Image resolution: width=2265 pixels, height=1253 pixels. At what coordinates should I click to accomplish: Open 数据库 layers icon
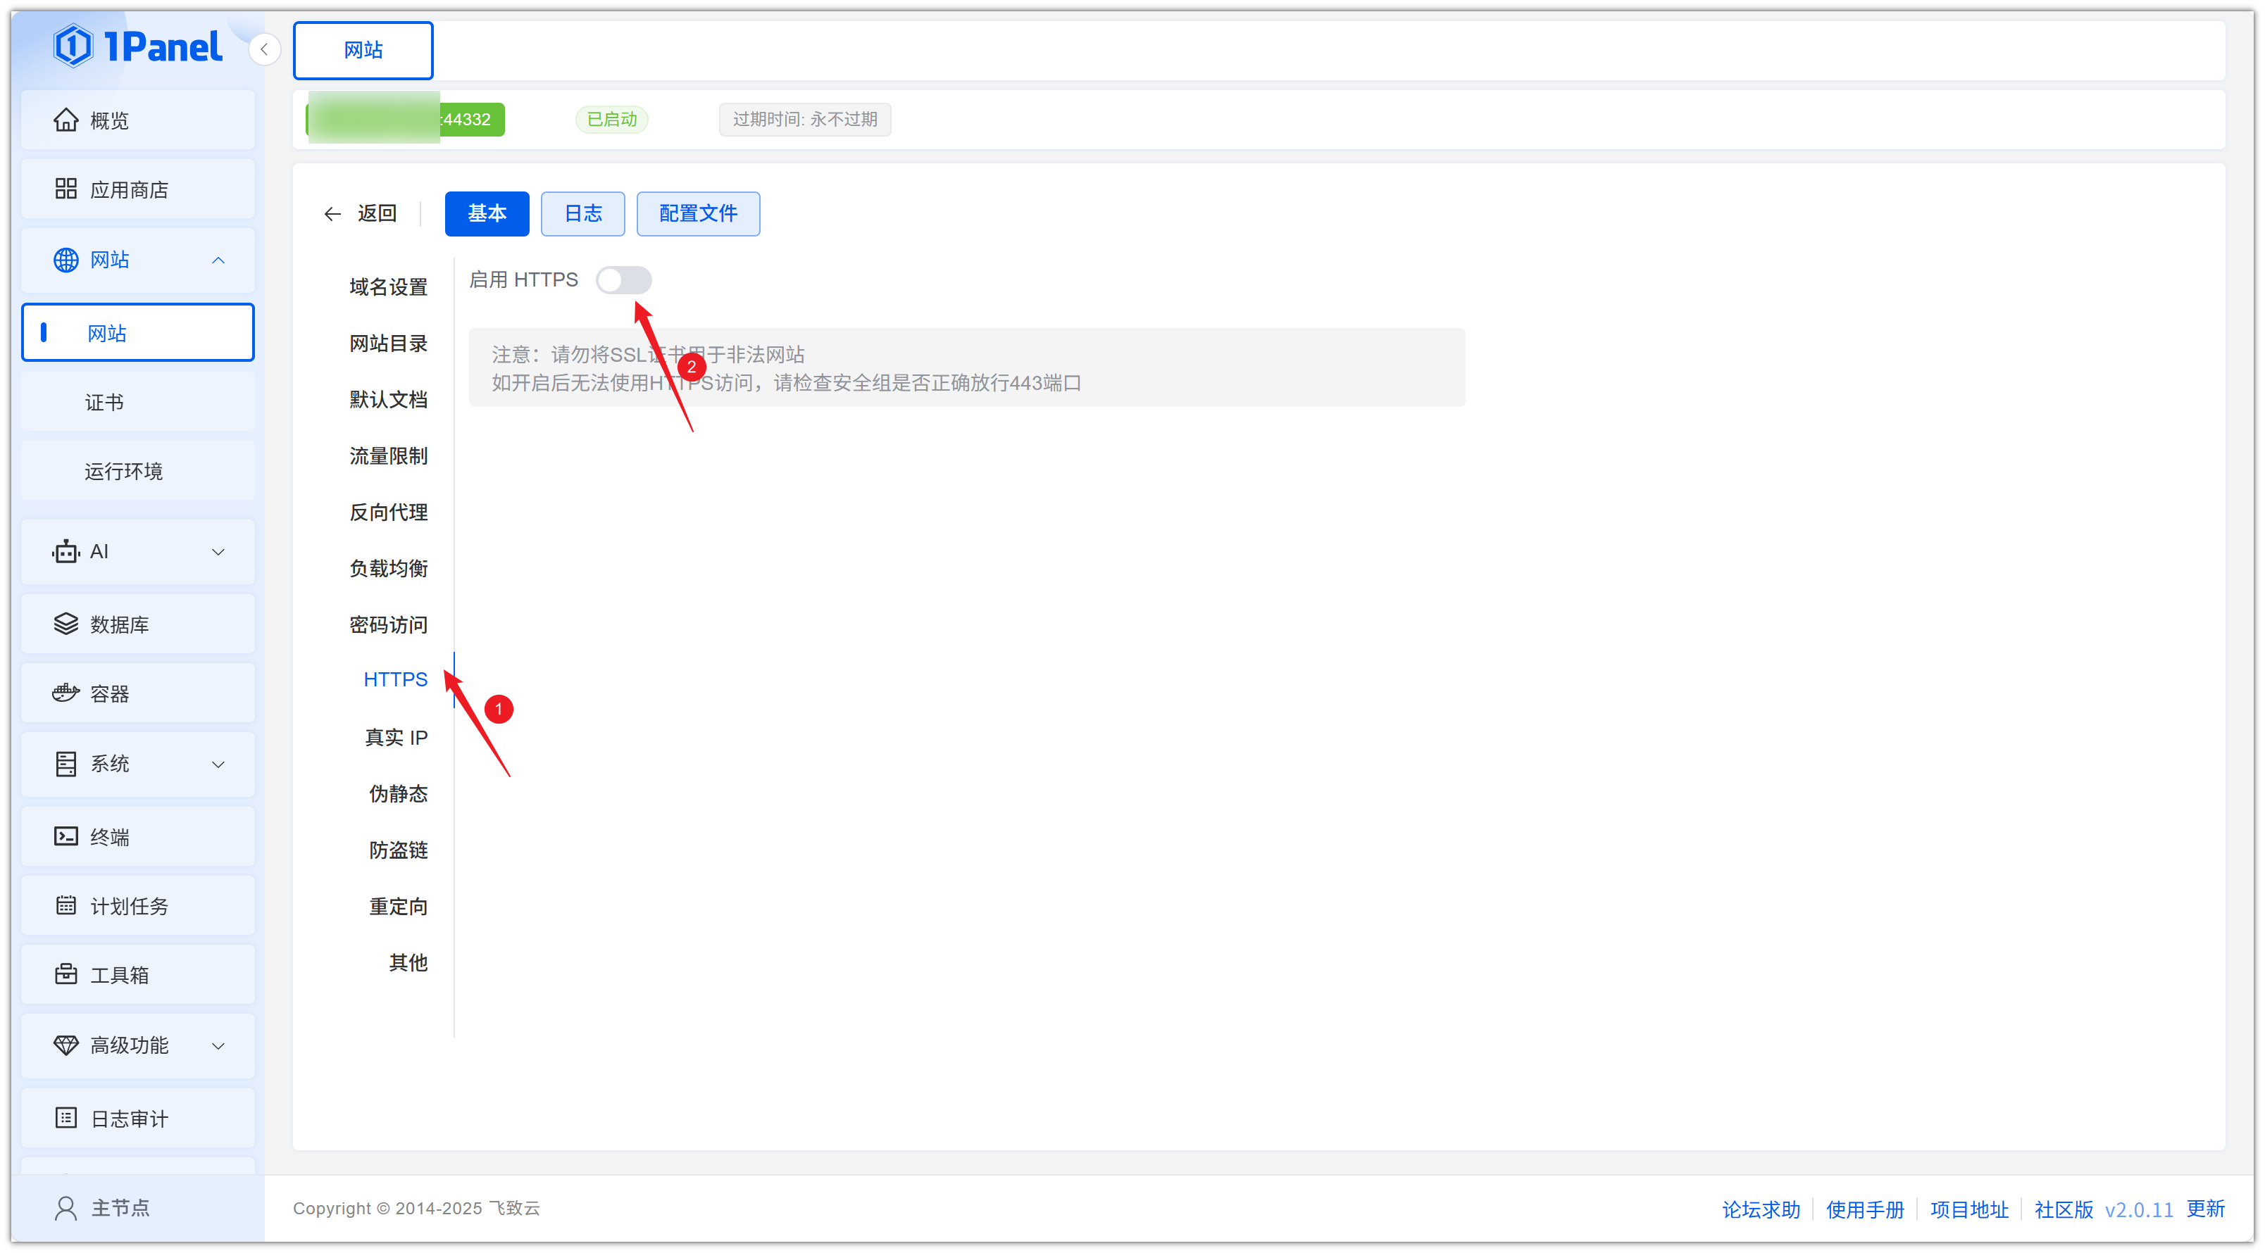click(65, 624)
